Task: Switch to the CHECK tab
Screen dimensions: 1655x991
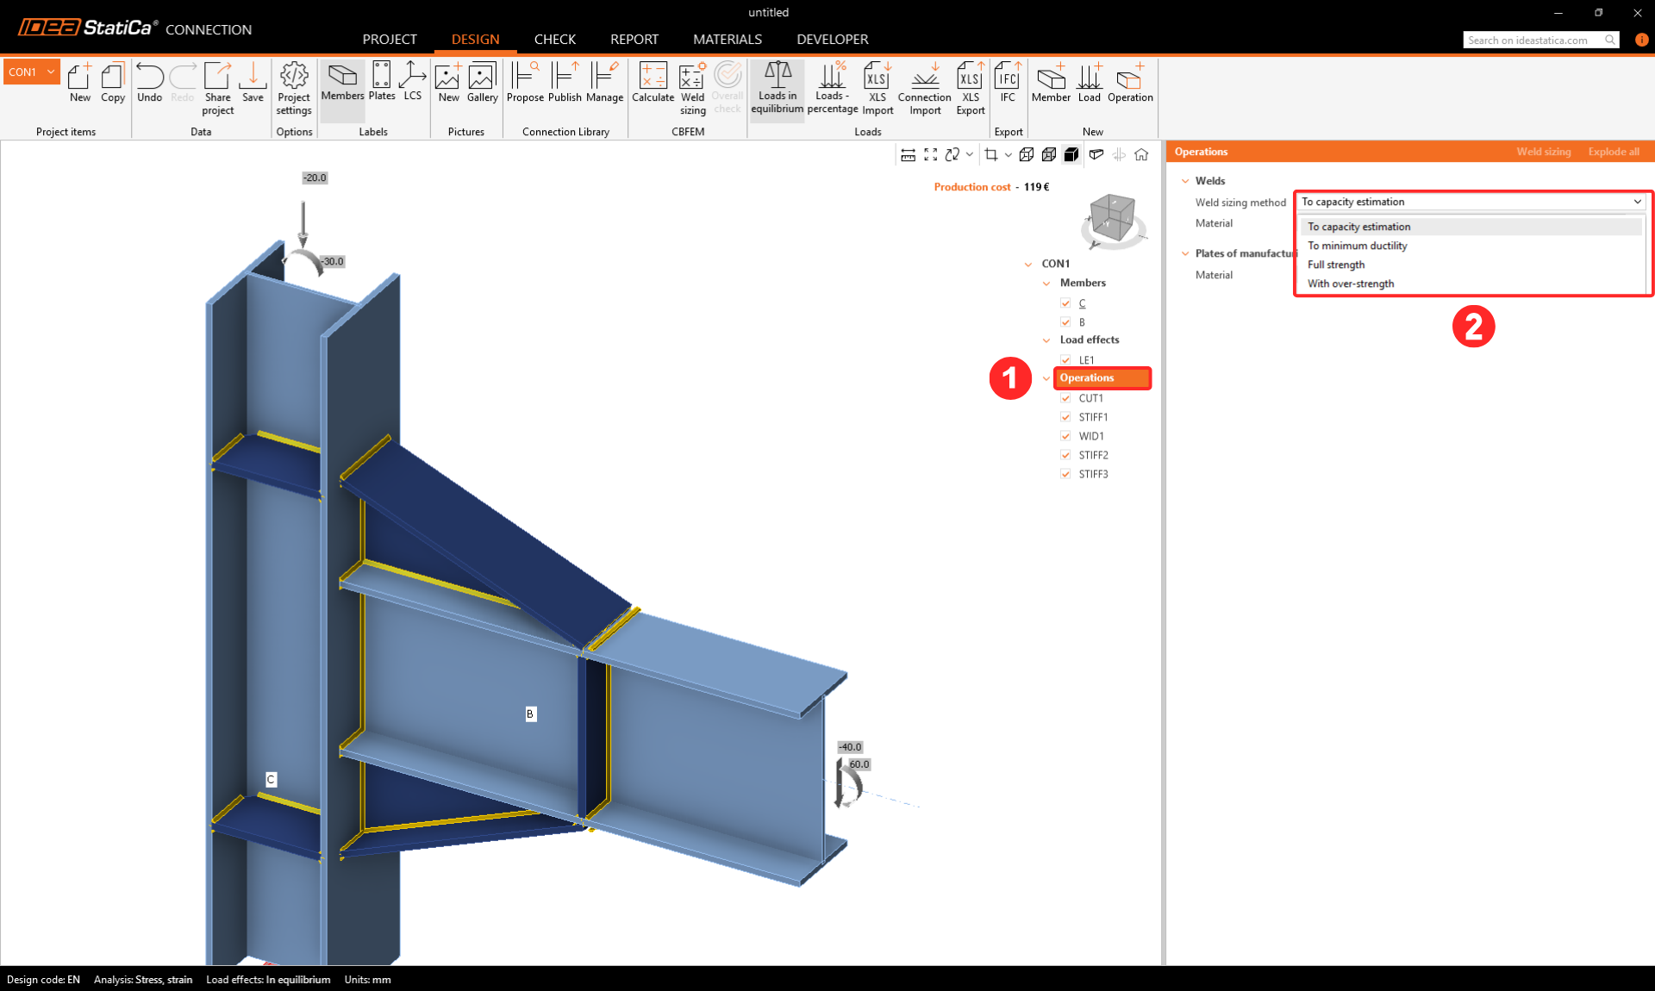Action: (554, 40)
